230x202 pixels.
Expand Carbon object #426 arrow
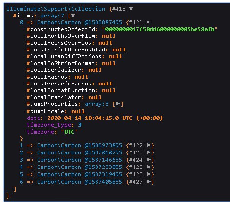point(149,174)
